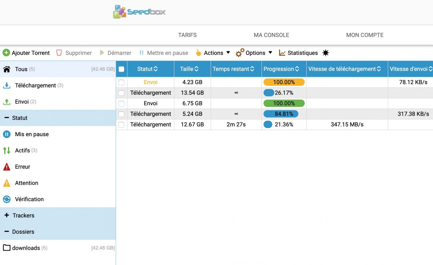Select the Actifs arrows icon in sidebar
Image resolution: width=433 pixels, height=265 pixels.
click(x=6, y=150)
